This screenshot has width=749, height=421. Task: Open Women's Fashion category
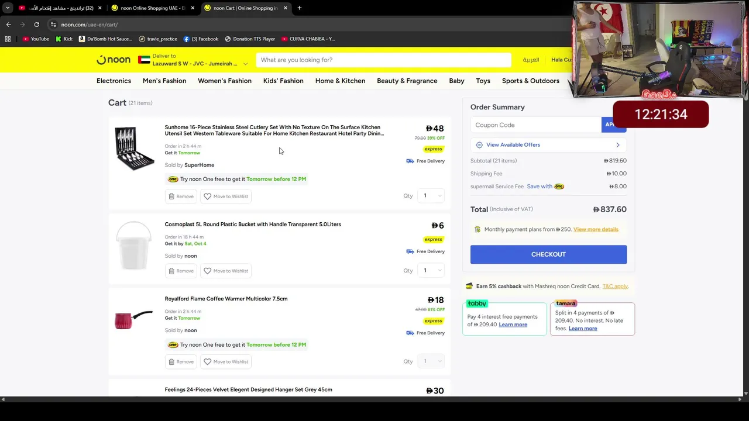(225, 81)
